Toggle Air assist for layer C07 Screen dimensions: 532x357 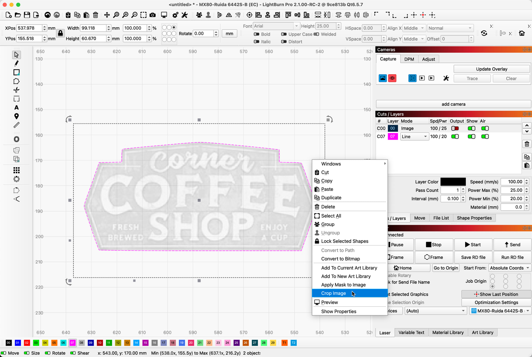(x=485, y=136)
